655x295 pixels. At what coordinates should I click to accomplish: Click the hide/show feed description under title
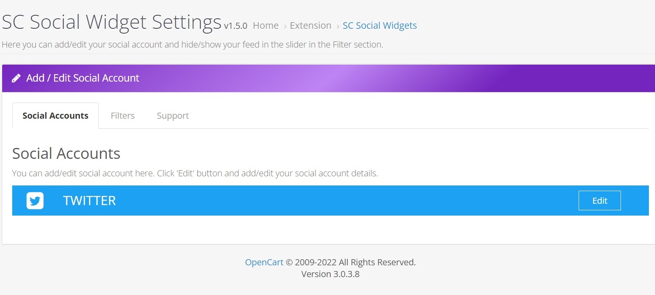tap(192, 45)
